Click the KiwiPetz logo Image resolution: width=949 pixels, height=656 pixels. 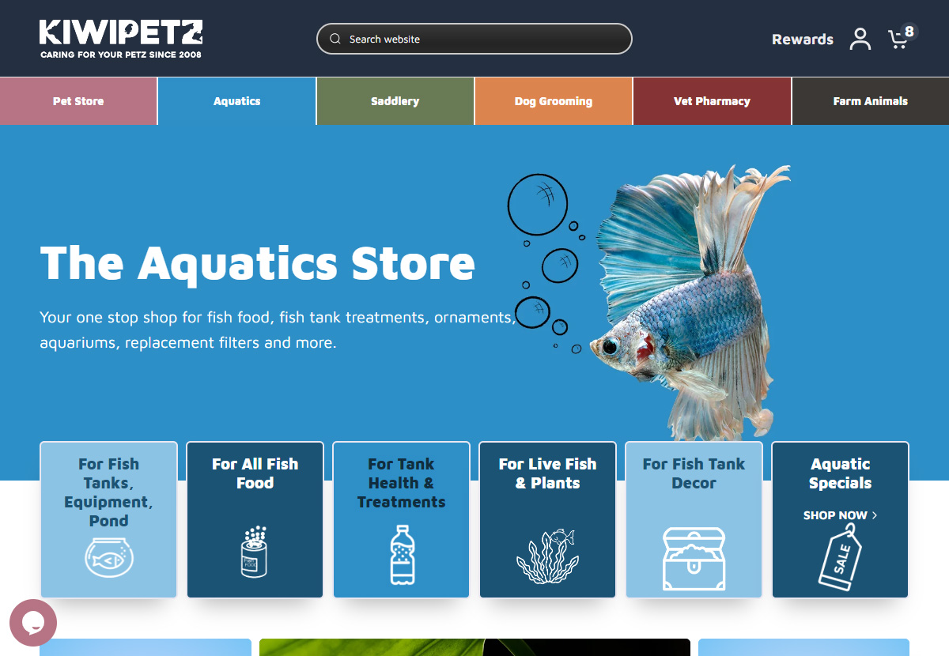[121, 39]
